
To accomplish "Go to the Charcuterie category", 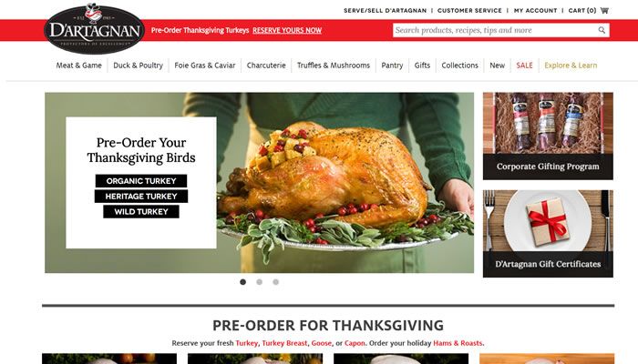I will click(x=266, y=66).
